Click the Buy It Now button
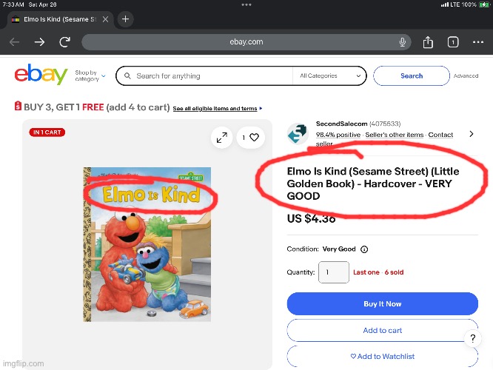 [x=382, y=303]
